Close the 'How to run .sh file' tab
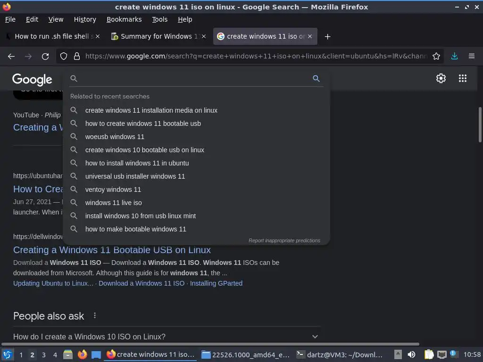The width and height of the screenshot is (483, 362). coord(97,36)
